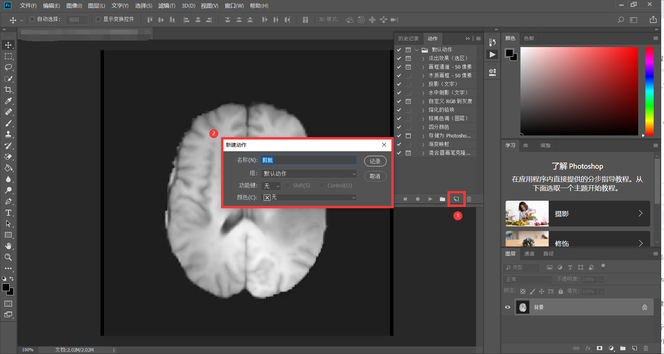Select the Pen tool
The width and height of the screenshot is (664, 354).
coord(8,201)
